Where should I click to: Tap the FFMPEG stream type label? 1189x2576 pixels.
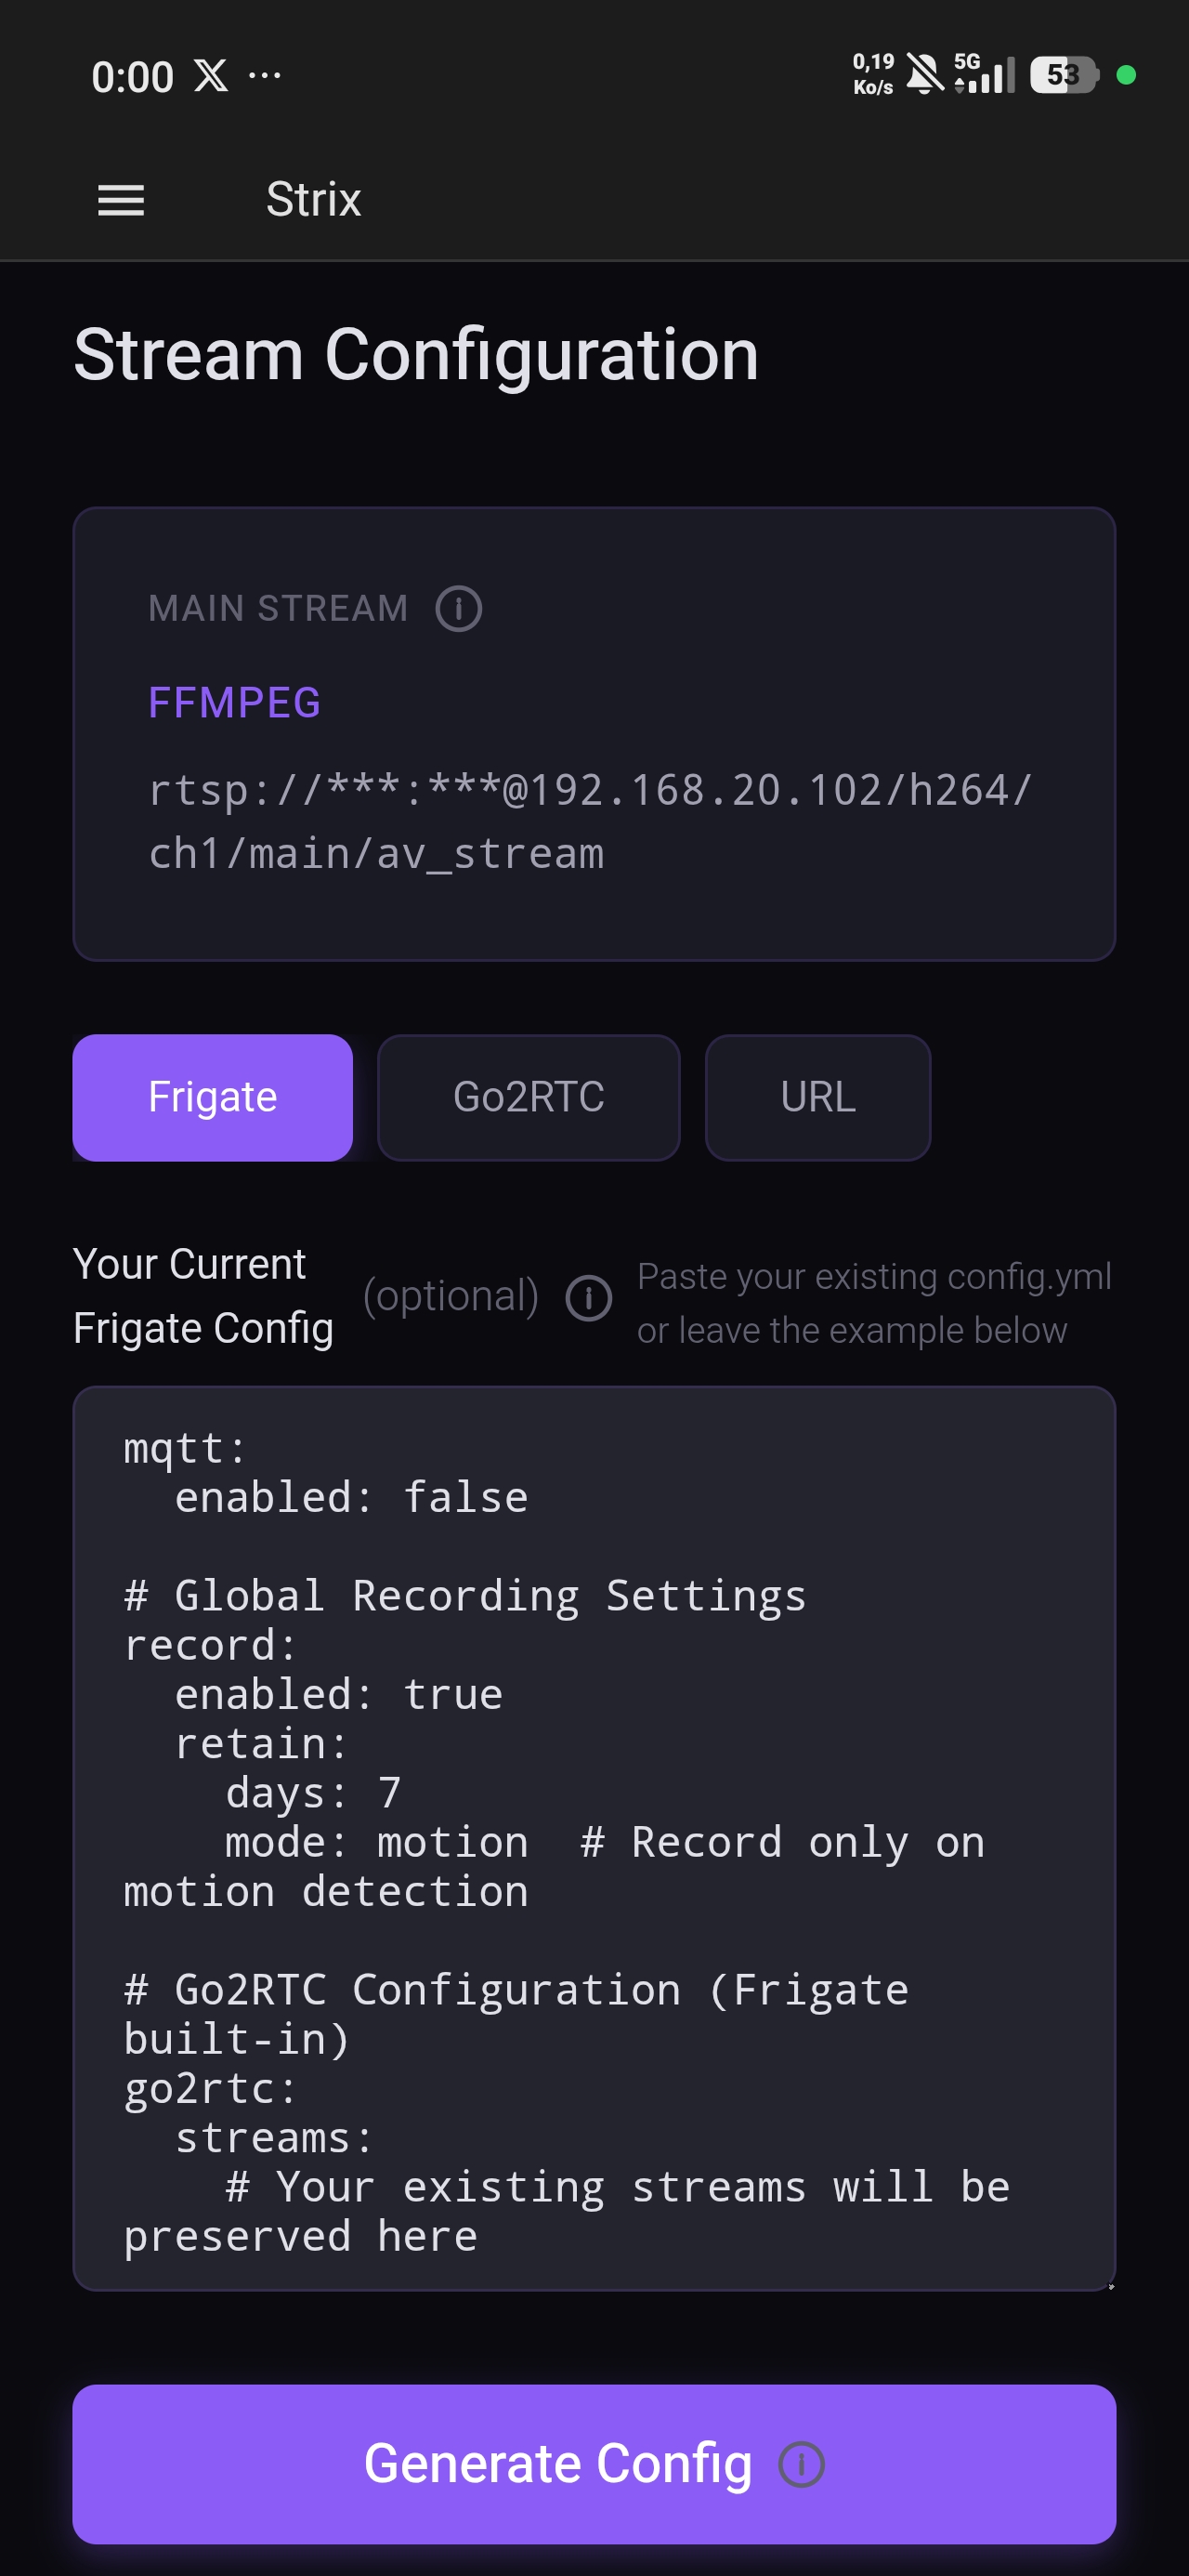tap(234, 703)
